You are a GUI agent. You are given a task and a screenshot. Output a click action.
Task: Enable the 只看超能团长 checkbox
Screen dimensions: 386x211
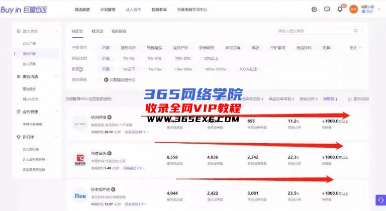point(106,79)
